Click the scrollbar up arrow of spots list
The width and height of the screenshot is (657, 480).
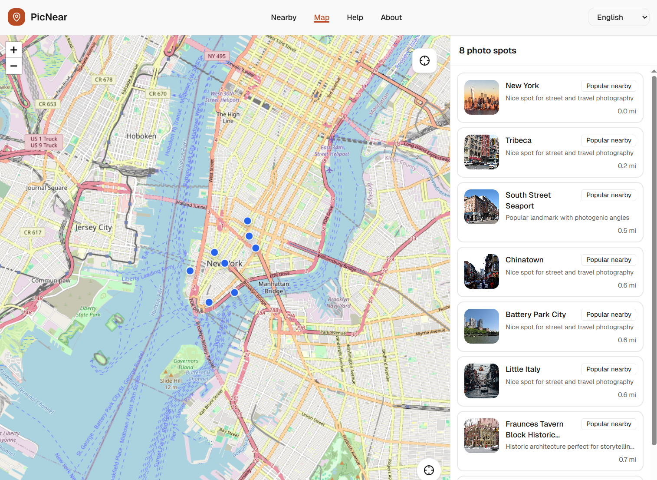654,71
